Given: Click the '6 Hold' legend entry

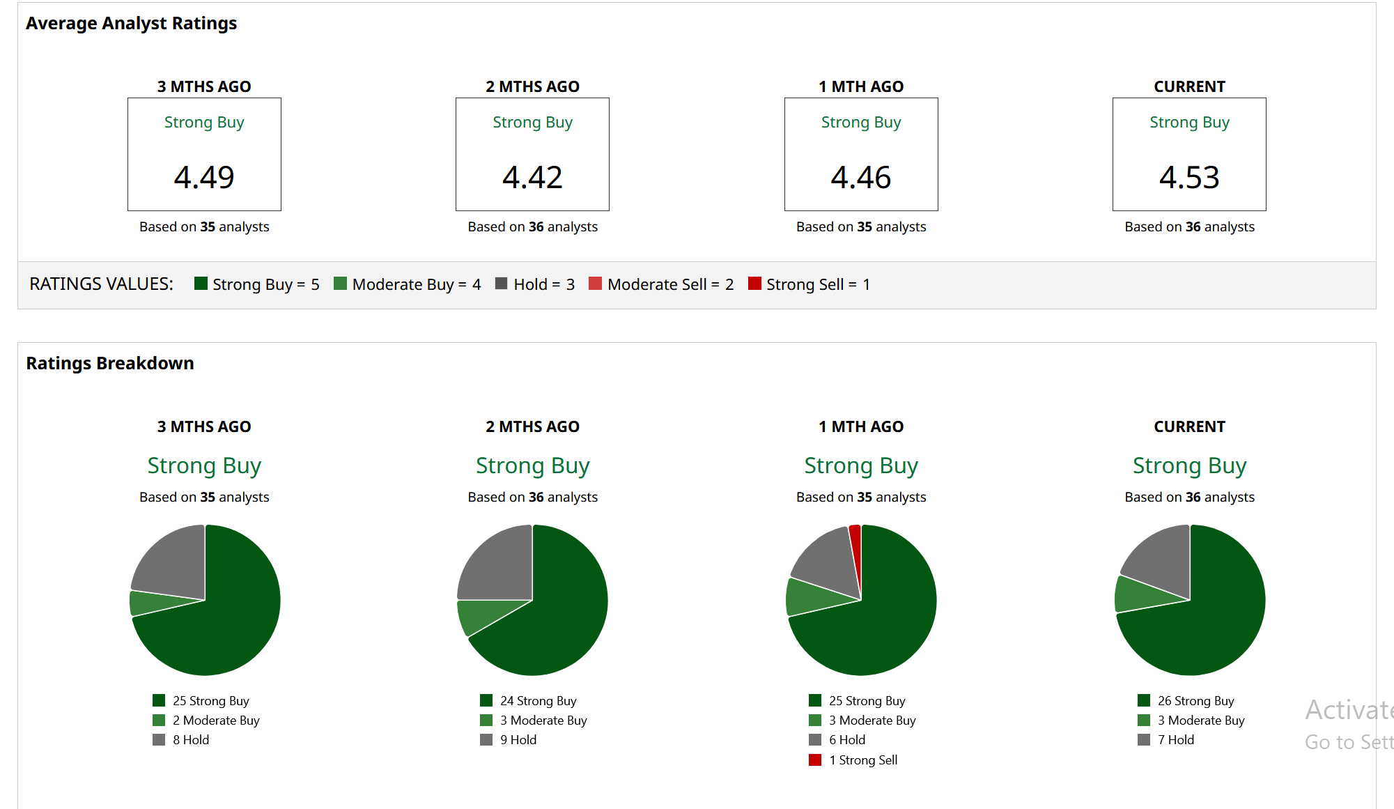Looking at the screenshot, I should (x=846, y=740).
